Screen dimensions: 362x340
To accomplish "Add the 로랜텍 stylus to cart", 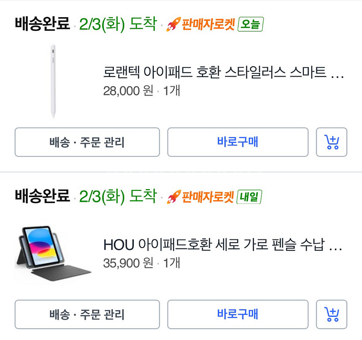I will [332, 142].
